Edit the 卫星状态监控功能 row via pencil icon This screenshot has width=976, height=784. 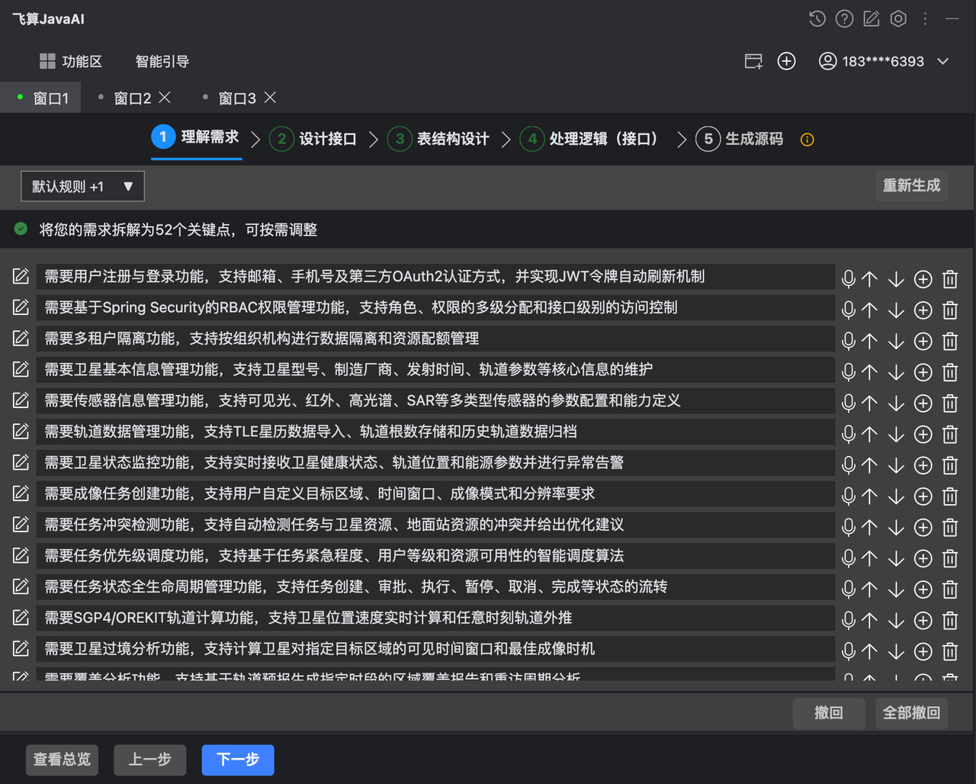pyautogui.click(x=21, y=462)
